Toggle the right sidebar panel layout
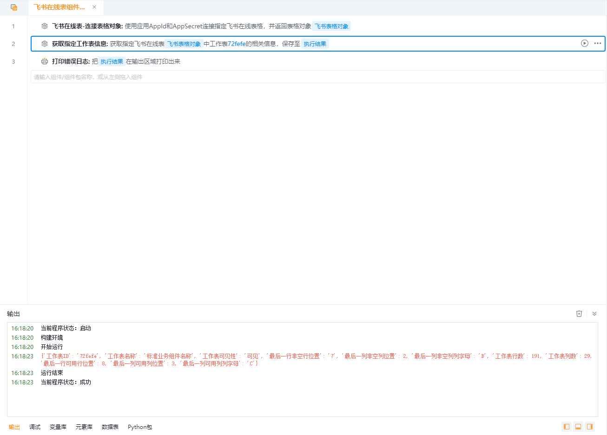The width and height of the screenshot is (607, 435). click(x=590, y=427)
